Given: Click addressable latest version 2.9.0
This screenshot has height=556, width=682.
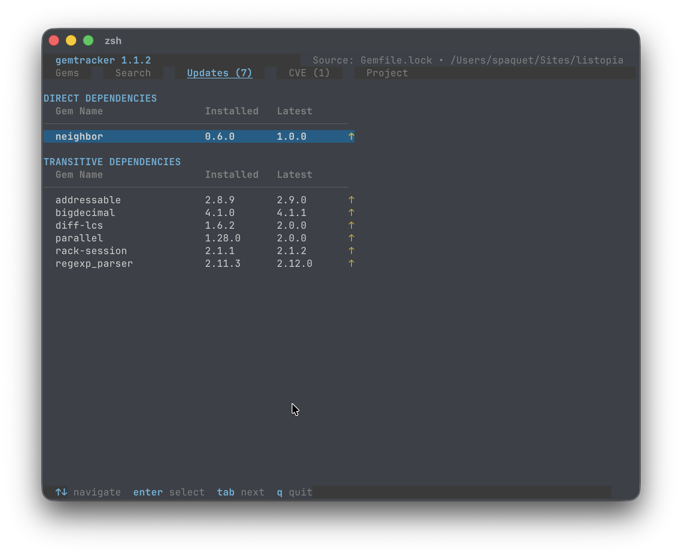Looking at the screenshot, I should (x=292, y=200).
